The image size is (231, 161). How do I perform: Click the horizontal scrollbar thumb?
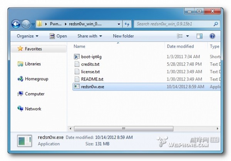point(124,129)
